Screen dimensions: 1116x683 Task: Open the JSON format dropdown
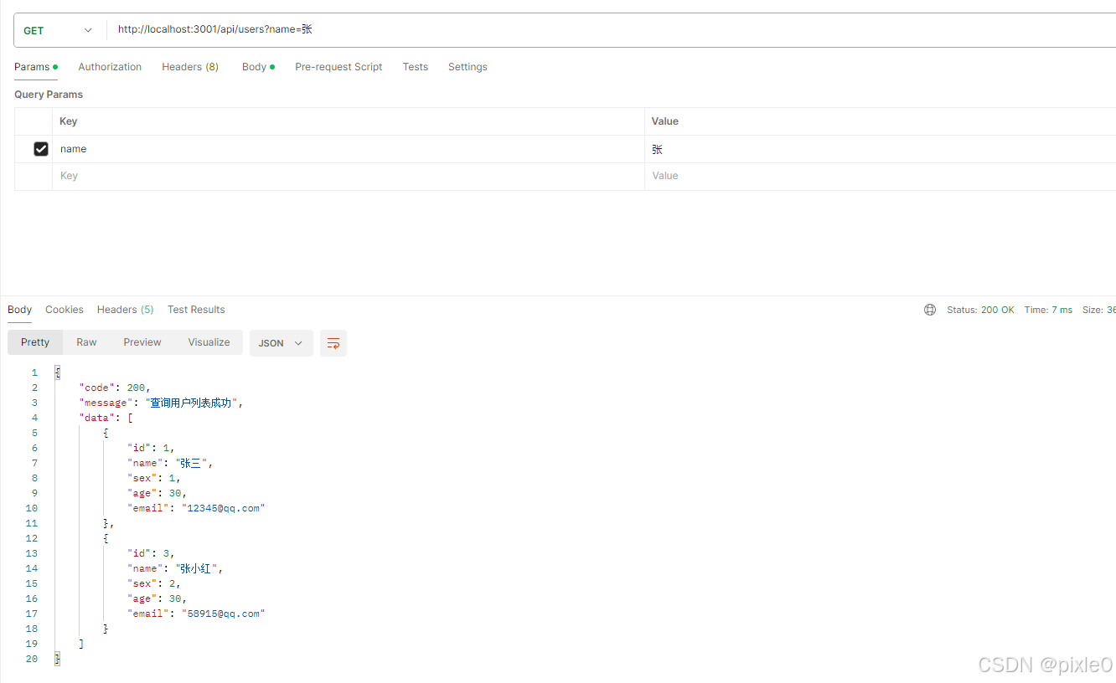[x=282, y=343]
